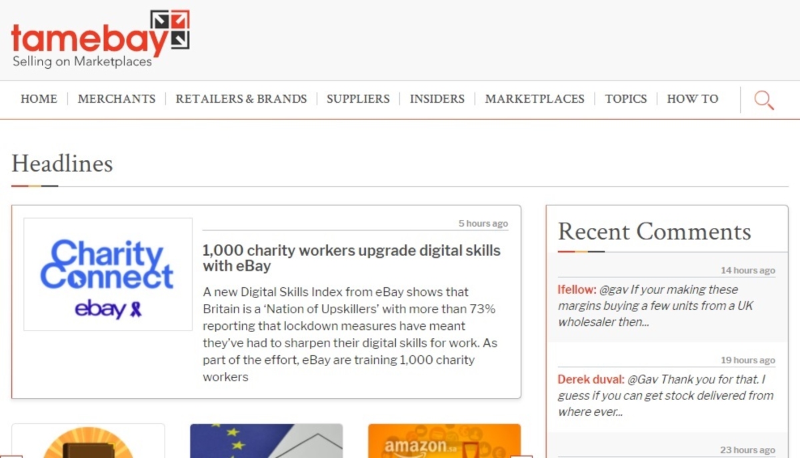Screen dimensions: 800x458
Task: Click the Tamebay logo
Action: tap(101, 39)
